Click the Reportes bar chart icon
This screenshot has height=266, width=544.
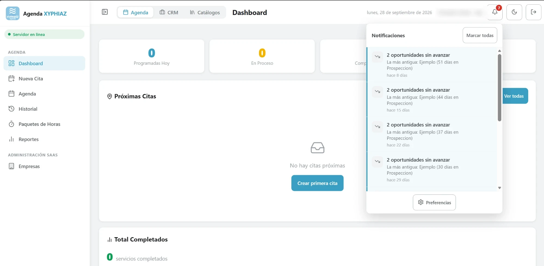coord(11,139)
